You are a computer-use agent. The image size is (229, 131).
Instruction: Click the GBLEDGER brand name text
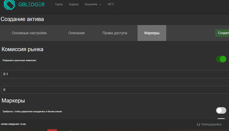tap(31, 5)
